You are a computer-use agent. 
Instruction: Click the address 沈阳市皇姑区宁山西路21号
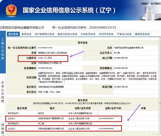(50, 63)
